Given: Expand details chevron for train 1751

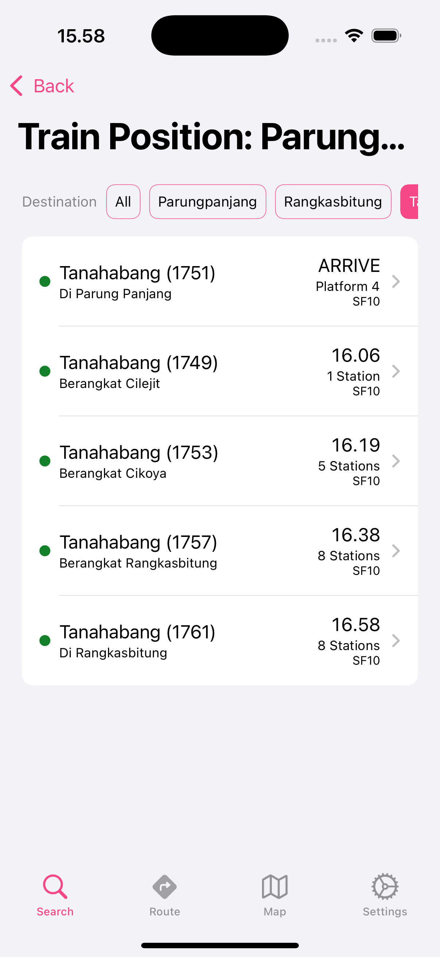Looking at the screenshot, I should point(396,282).
